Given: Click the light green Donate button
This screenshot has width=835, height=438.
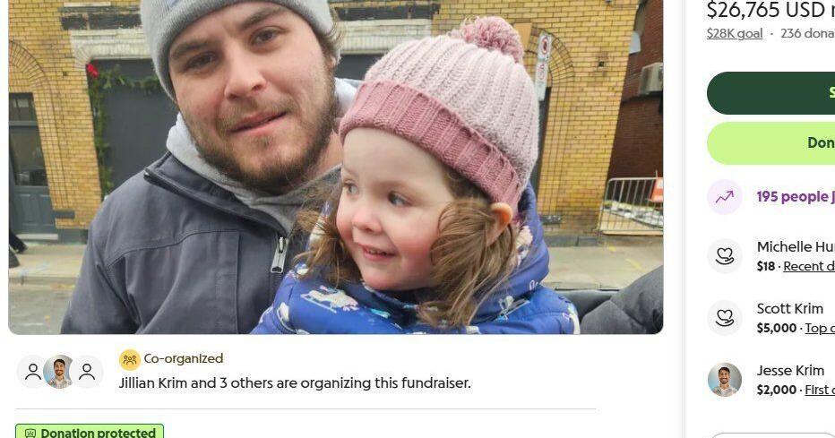Looking at the screenshot, I should tap(770, 143).
